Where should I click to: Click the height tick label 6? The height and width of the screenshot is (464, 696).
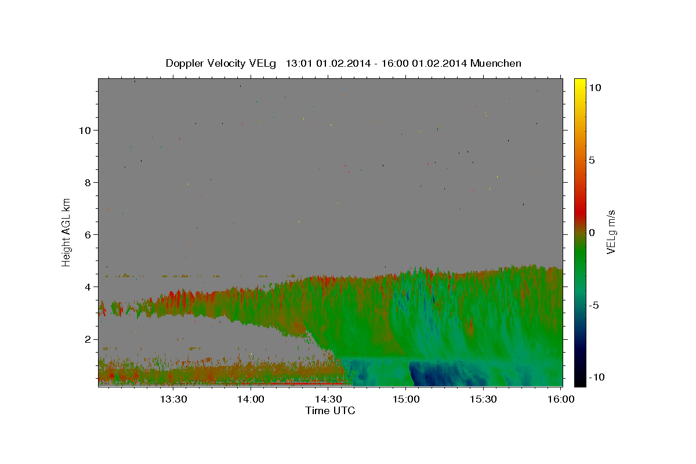click(x=88, y=235)
